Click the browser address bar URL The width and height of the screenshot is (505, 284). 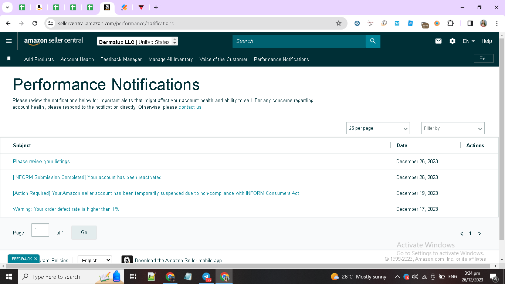(x=116, y=23)
